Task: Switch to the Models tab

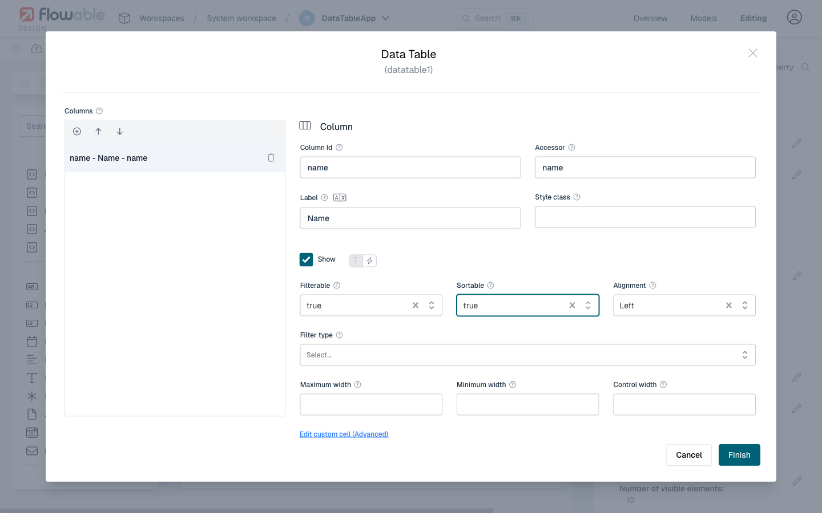Action: pyautogui.click(x=703, y=18)
